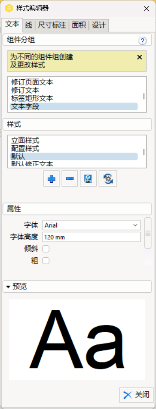Click the 字体高度 120 mm field
Screen dimensions: 156x409
[91, 237]
